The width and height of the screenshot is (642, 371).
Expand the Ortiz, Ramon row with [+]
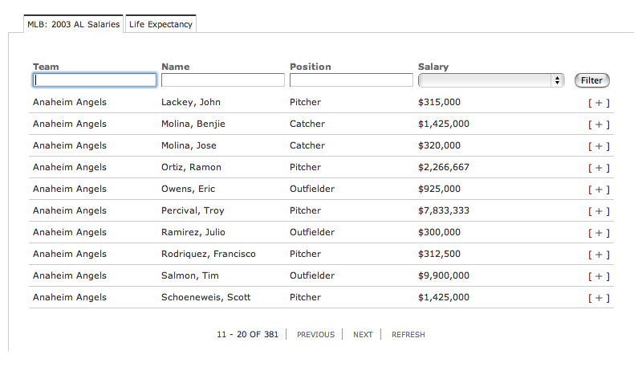(x=599, y=168)
